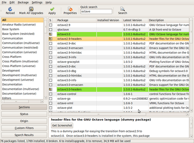The height and width of the screenshot is (143, 194).
Task: Click the octave3.0 marked-for-install status icon
Action: [50, 34]
